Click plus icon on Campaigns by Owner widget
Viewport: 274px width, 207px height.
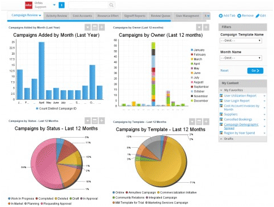(206, 28)
